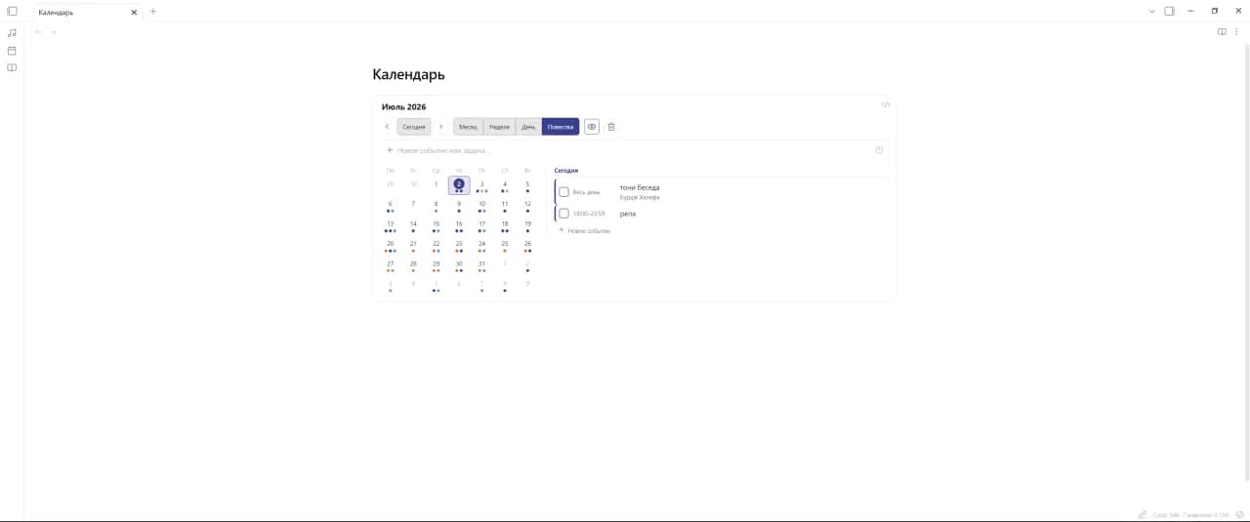1250x522 pixels.
Task: Switch to Неделя view
Action: point(499,127)
